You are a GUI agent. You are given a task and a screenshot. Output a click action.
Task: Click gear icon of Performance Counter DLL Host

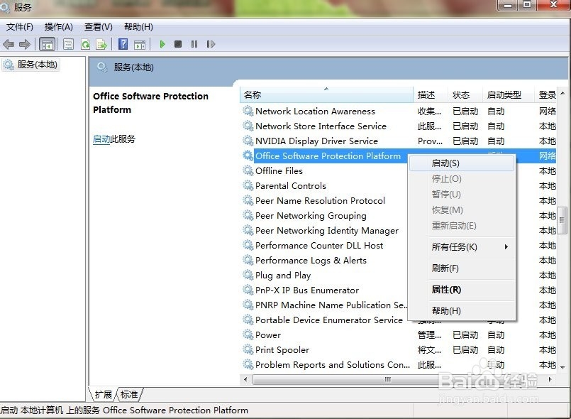tap(248, 246)
